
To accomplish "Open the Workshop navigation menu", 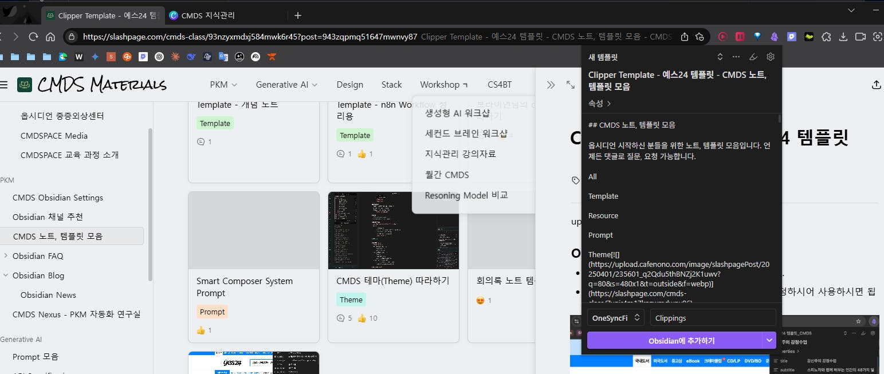I will click(x=444, y=85).
